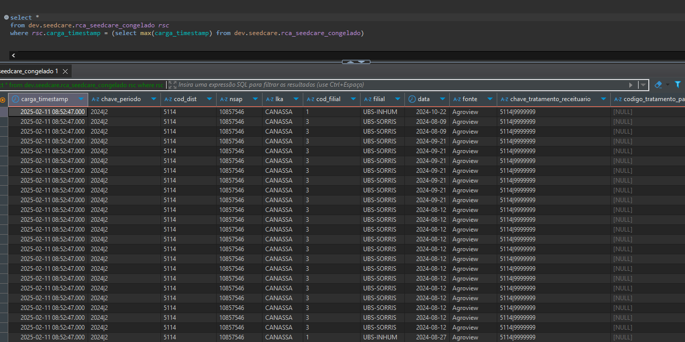
Task: Click up arrow on the panel splitter
Action: [x=351, y=62]
